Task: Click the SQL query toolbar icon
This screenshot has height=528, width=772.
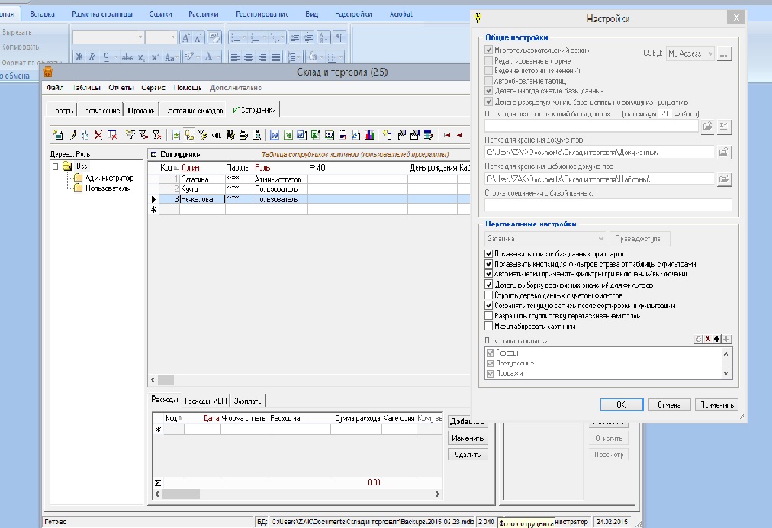Action: pos(216,135)
